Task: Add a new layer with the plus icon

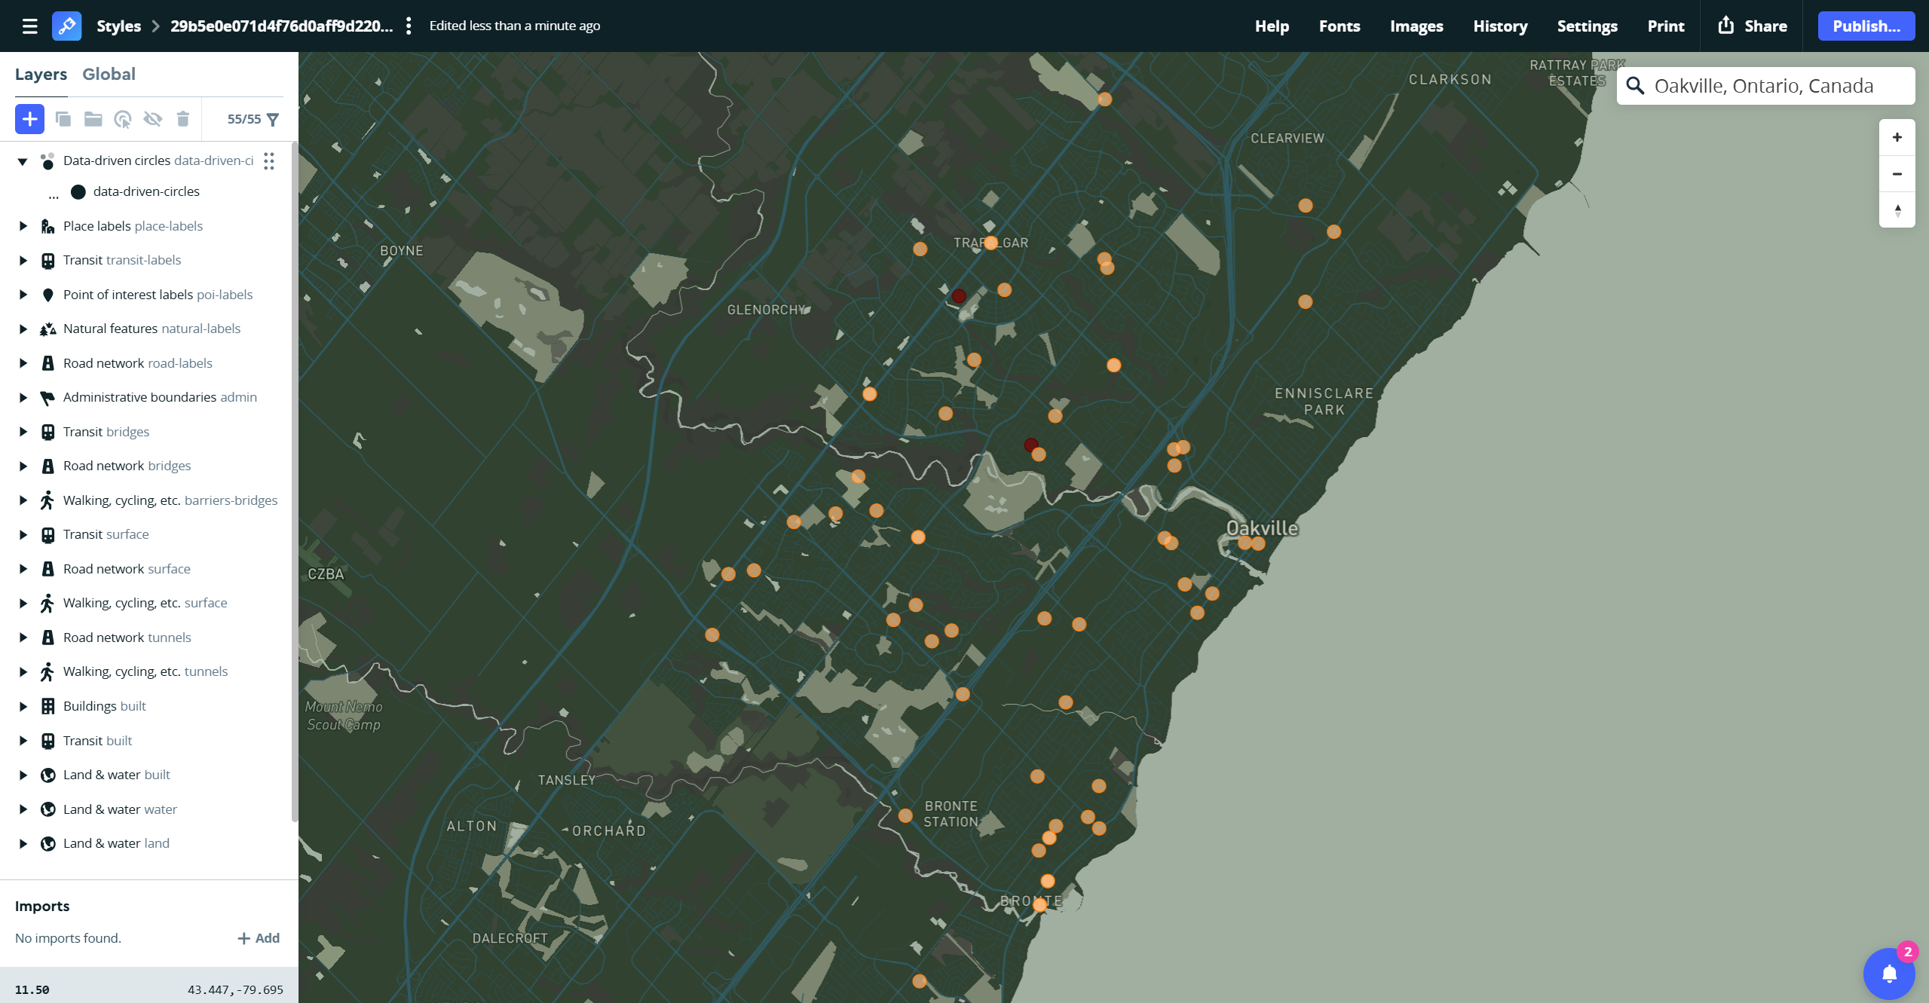Action: tap(29, 118)
